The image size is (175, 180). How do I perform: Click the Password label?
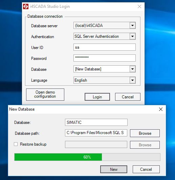pos(39,59)
